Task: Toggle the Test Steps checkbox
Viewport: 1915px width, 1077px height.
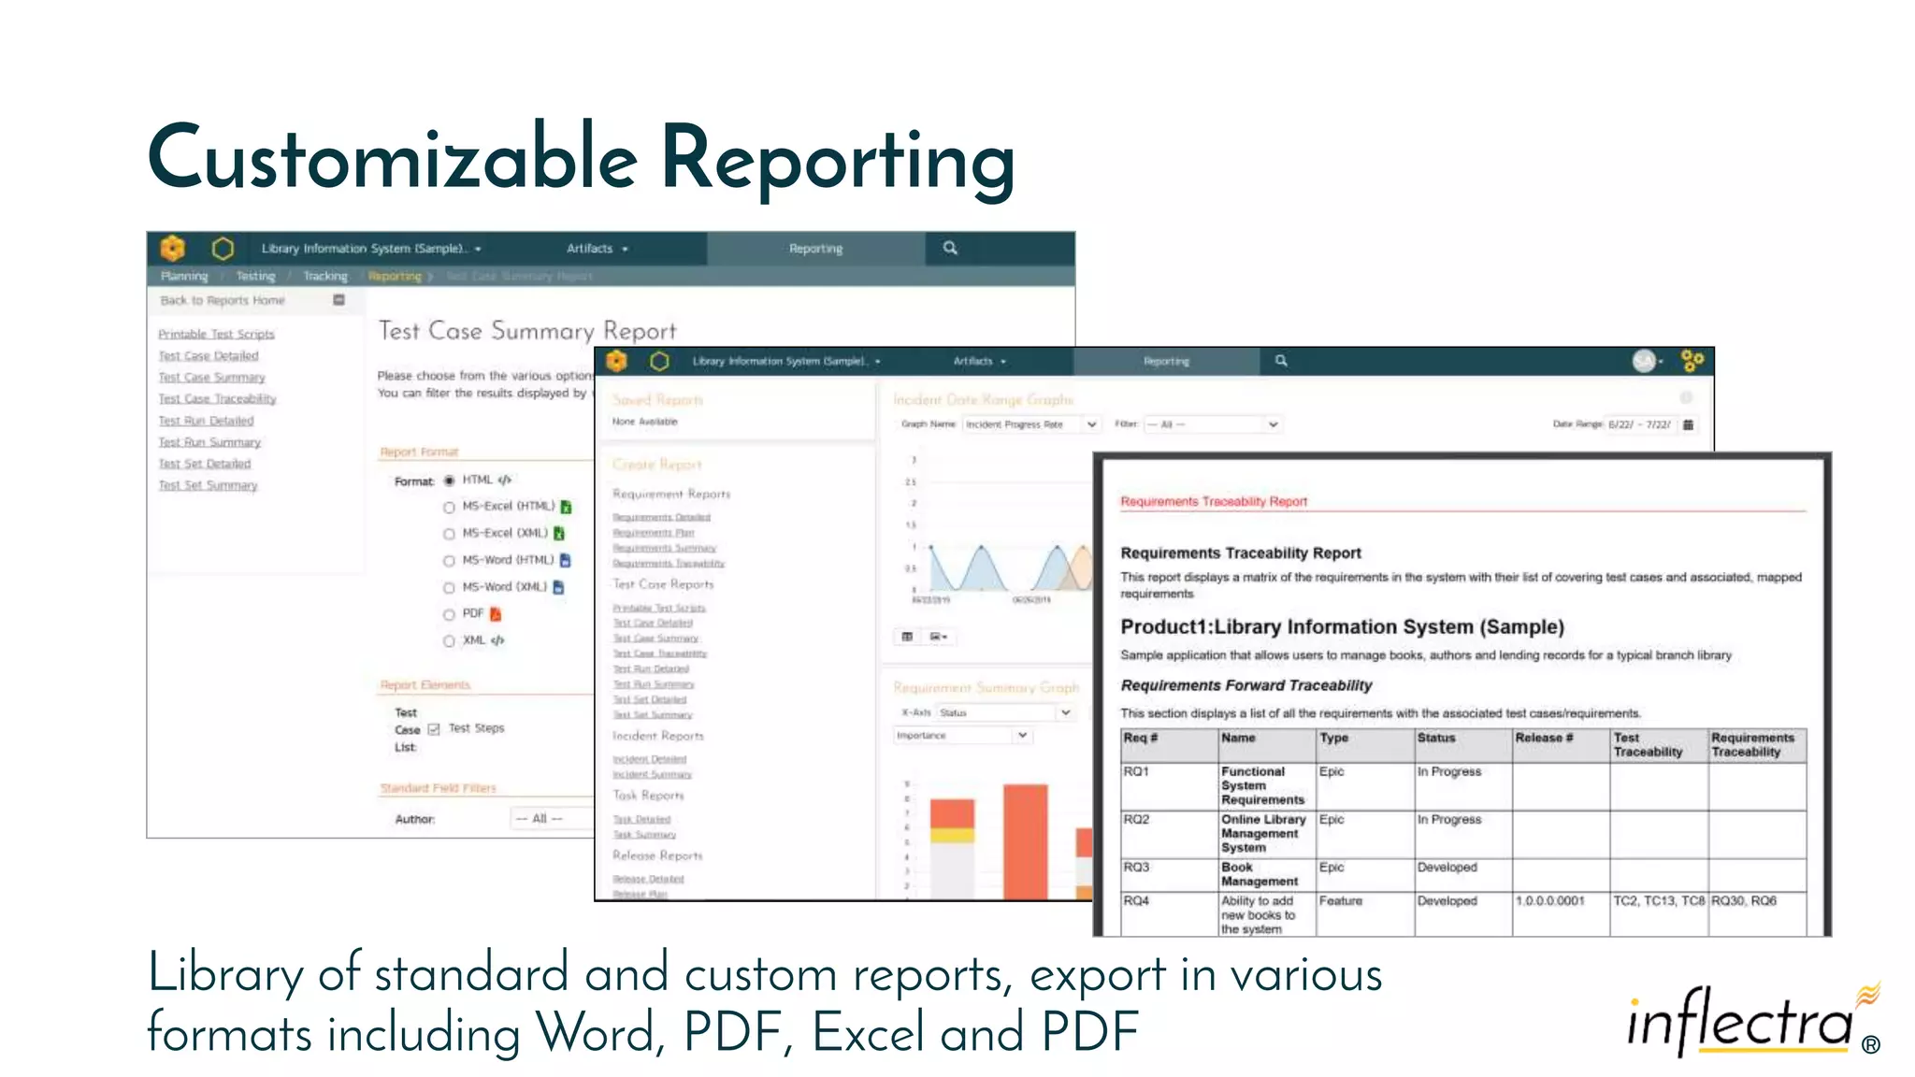Action: [x=434, y=729]
